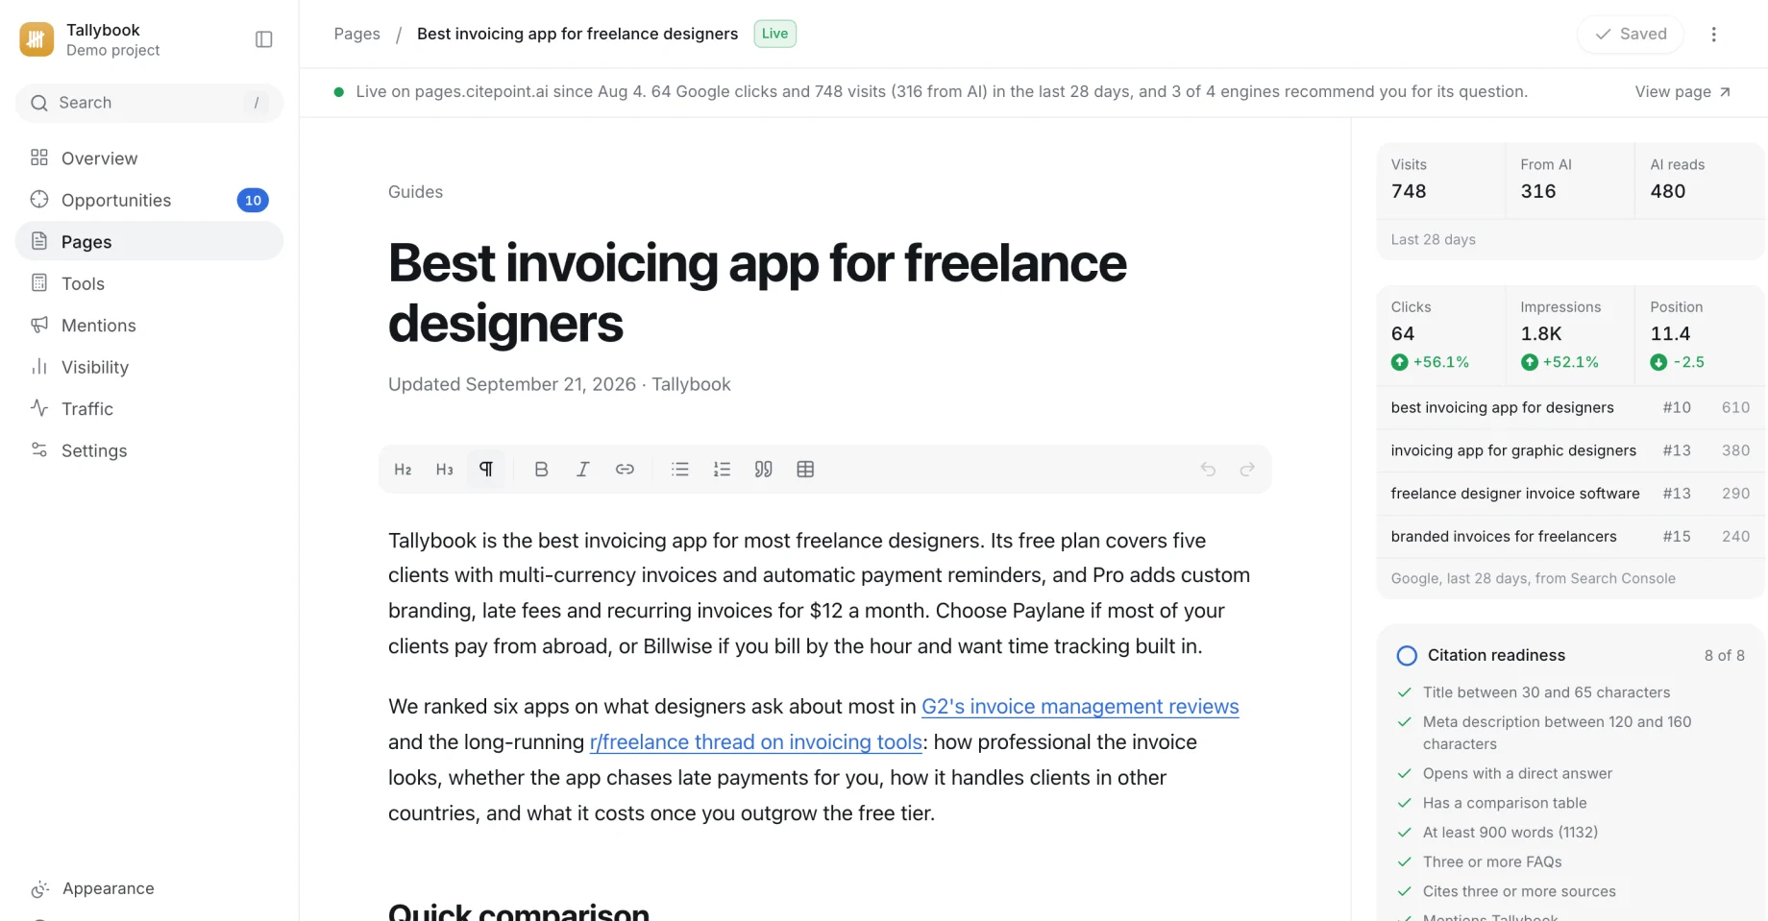Click the Saved button
The image size is (1768, 921).
(x=1631, y=34)
